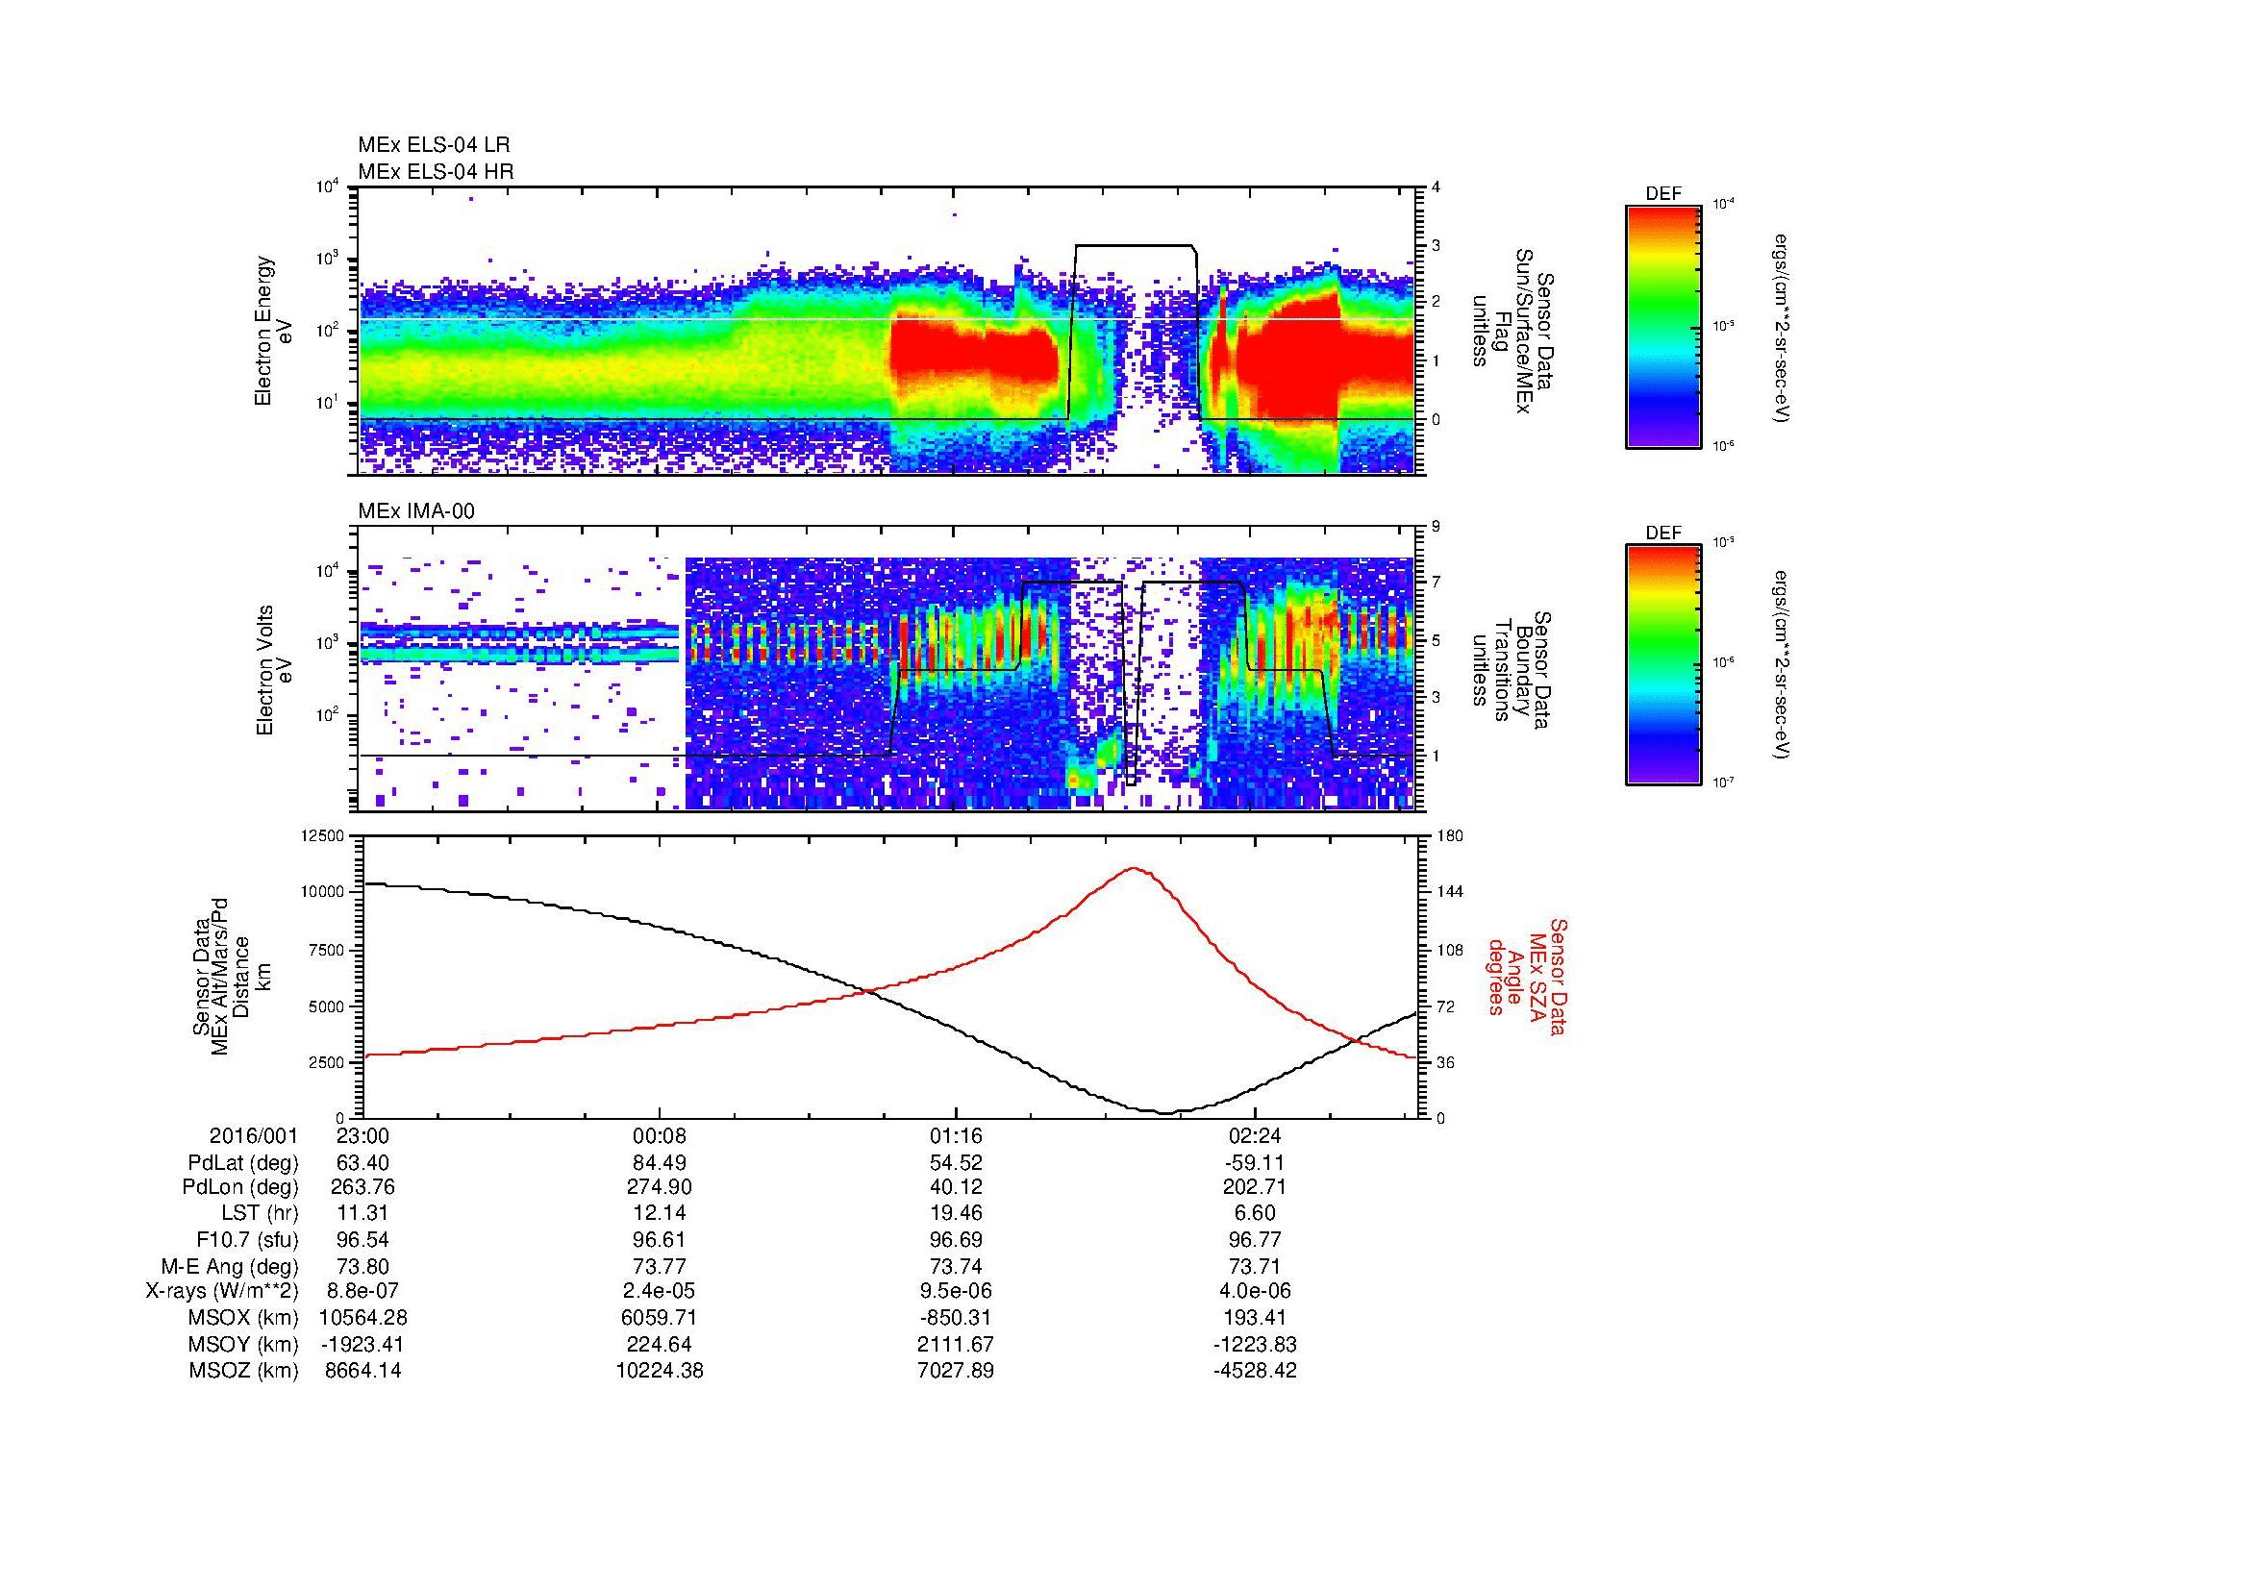Viewport: 2249px width, 1589px height.
Task: Click the 'M-E Ang (deg)' row label
Action: pyautogui.click(x=230, y=1267)
